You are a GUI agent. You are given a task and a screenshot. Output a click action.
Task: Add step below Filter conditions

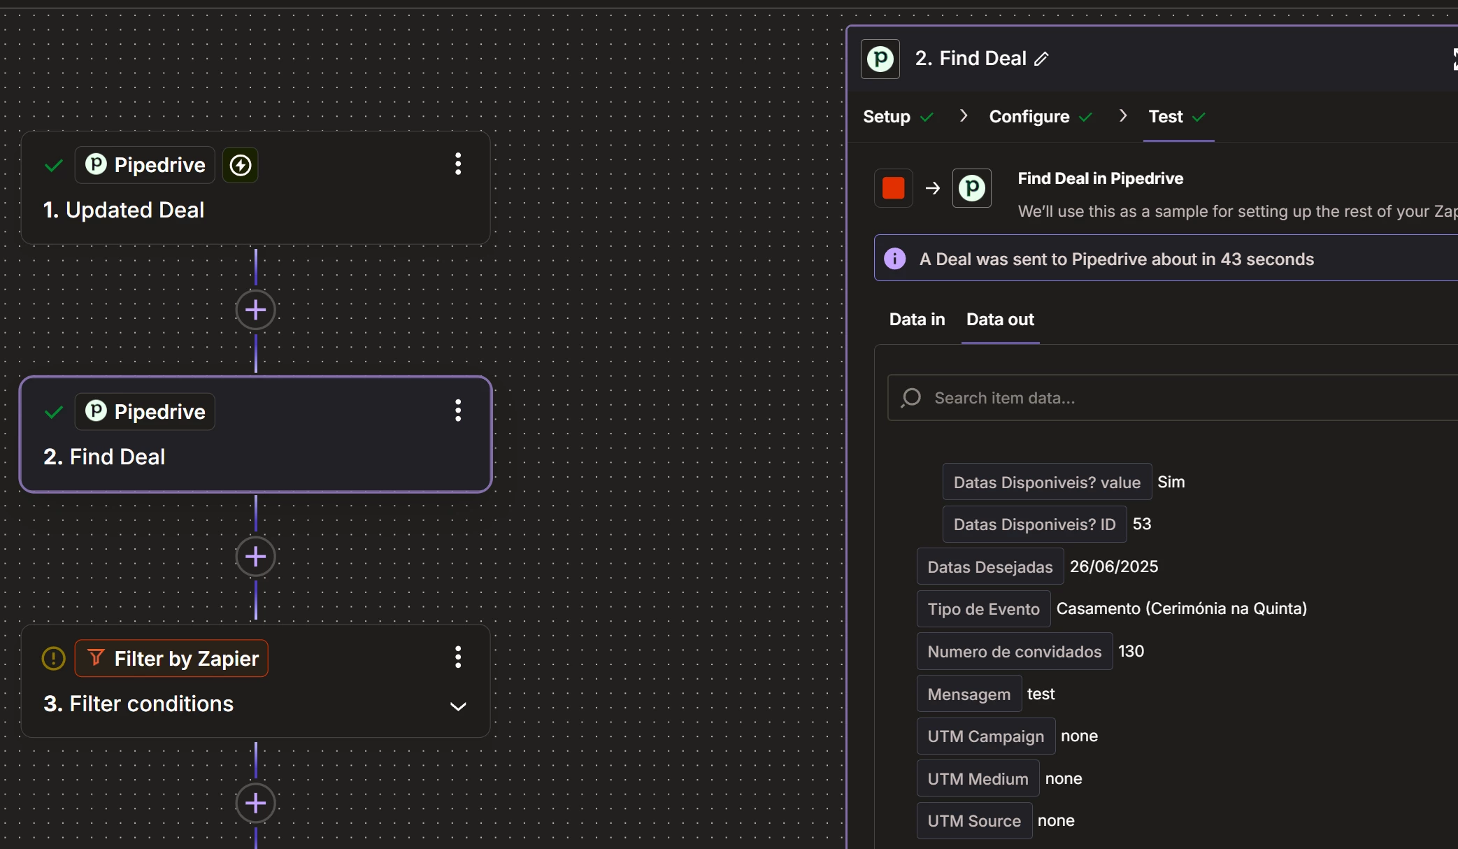[255, 803]
